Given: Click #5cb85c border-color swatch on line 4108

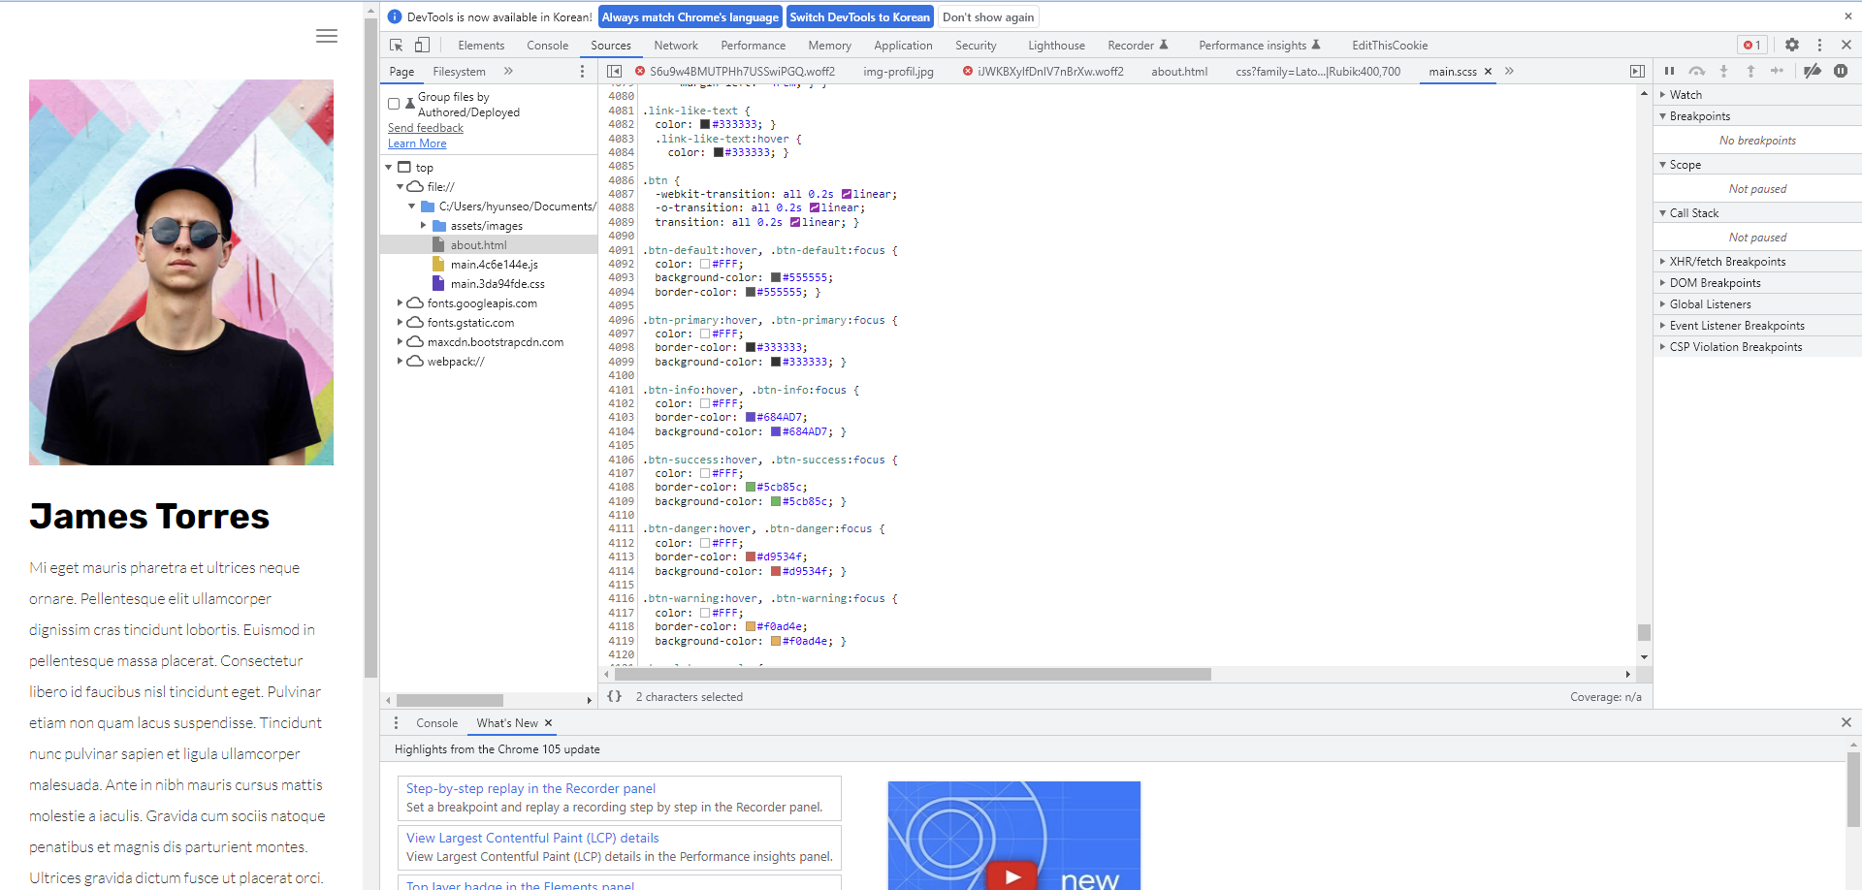Looking at the screenshot, I should click(750, 487).
